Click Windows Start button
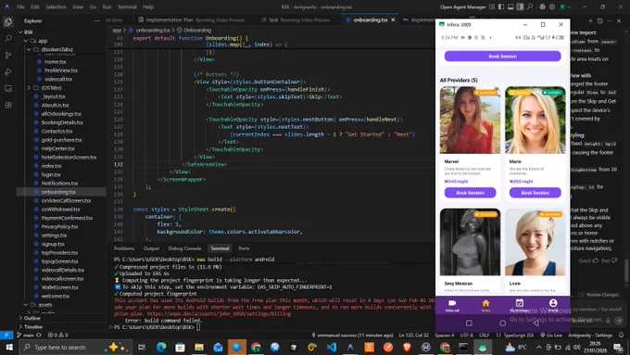 click(9, 347)
